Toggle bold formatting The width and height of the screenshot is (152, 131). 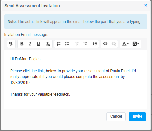pyautogui.click(x=22, y=44)
